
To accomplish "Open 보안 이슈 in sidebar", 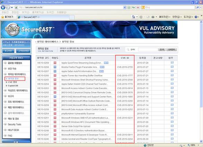I will (x=12, y=69).
